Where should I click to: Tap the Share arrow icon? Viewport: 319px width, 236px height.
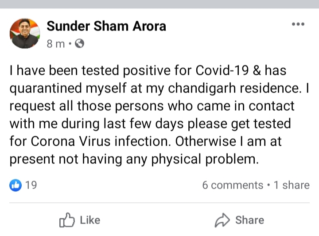point(221,220)
